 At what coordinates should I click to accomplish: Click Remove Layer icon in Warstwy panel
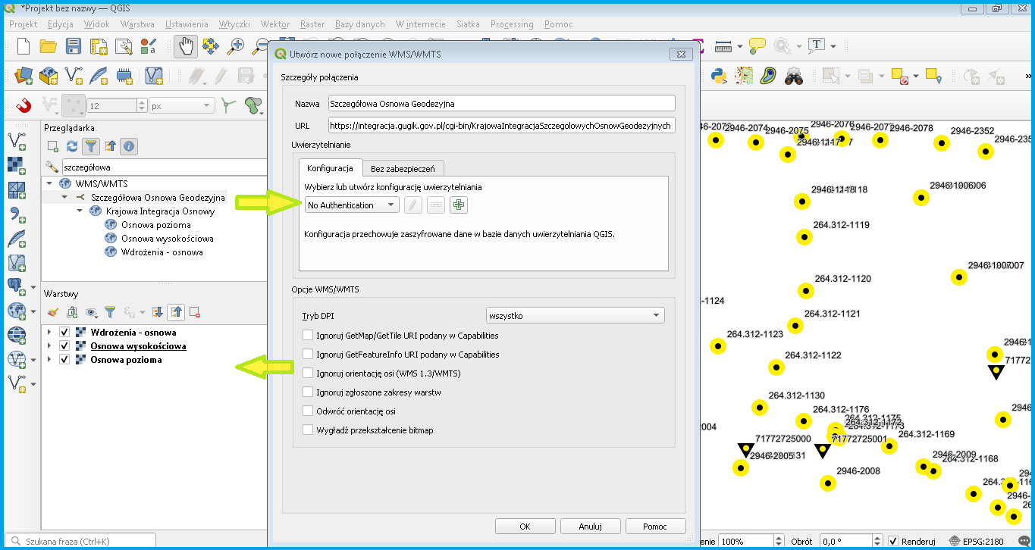point(195,311)
